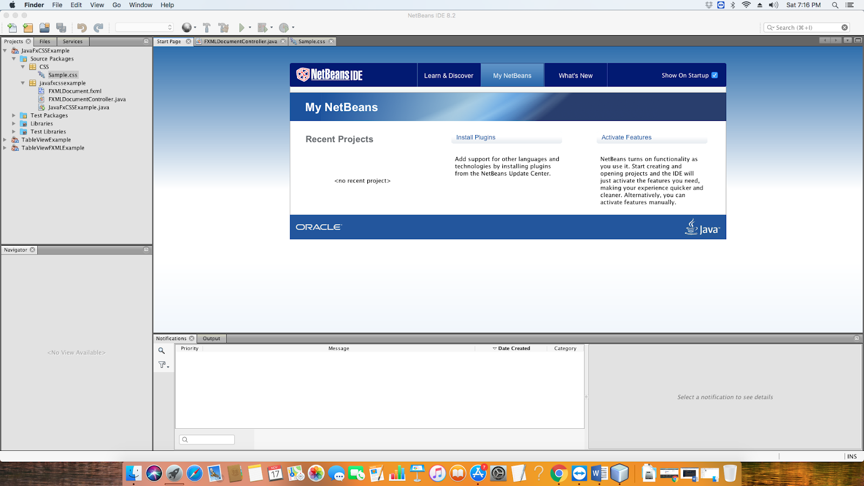Open the Go menu
864x486 pixels.
(x=117, y=5)
